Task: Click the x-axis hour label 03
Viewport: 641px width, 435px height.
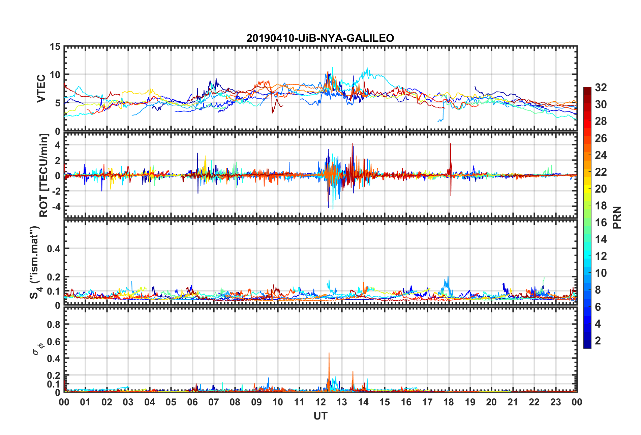Action: (128, 402)
